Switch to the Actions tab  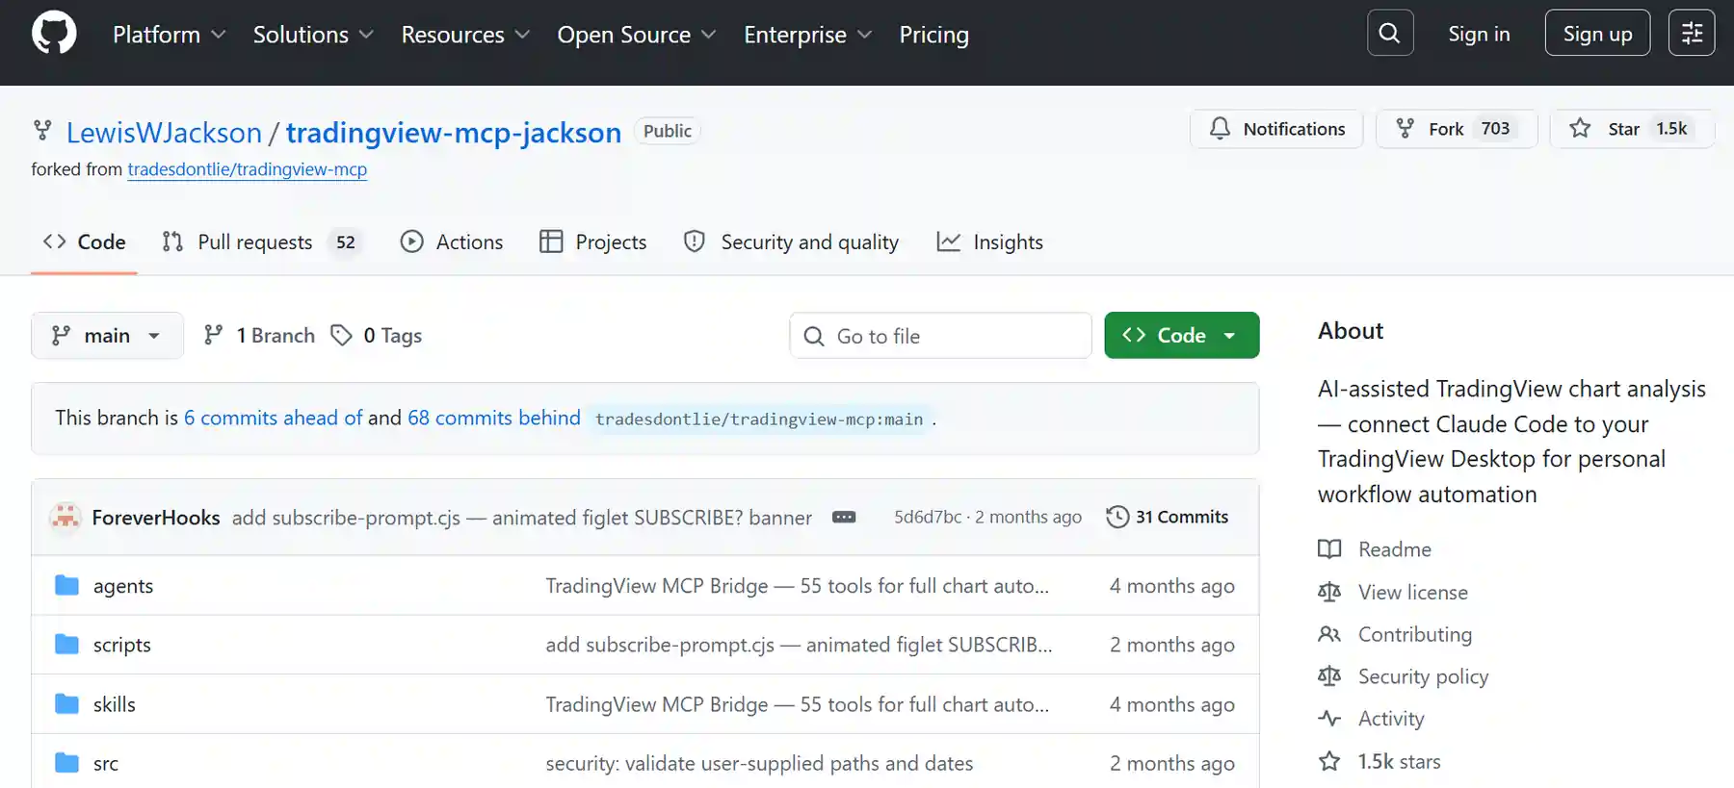tap(452, 241)
